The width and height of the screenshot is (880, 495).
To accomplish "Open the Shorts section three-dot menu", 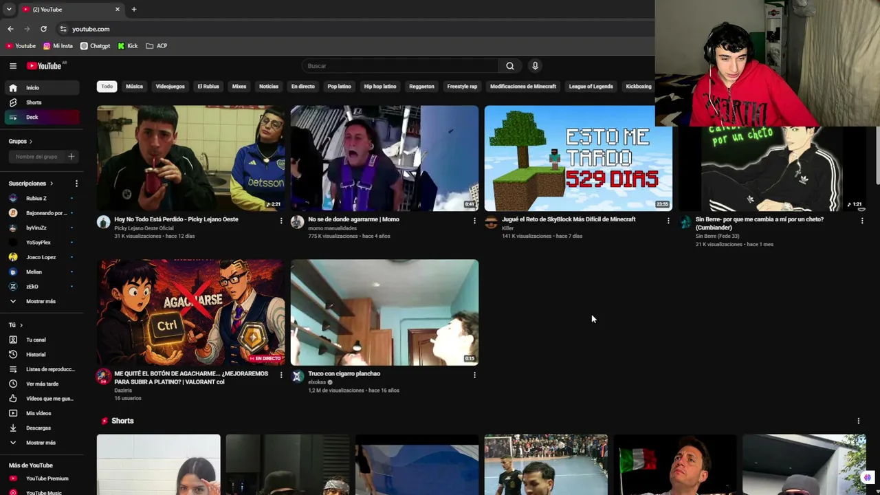I will tap(858, 421).
